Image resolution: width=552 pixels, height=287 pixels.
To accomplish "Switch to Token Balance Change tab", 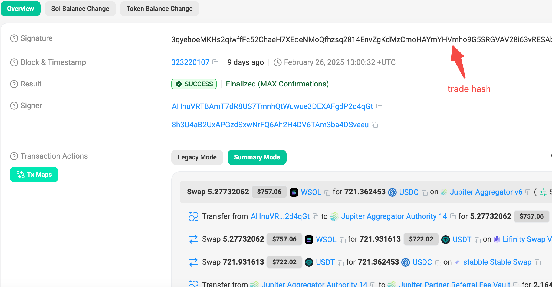I will tap(160, 9).
